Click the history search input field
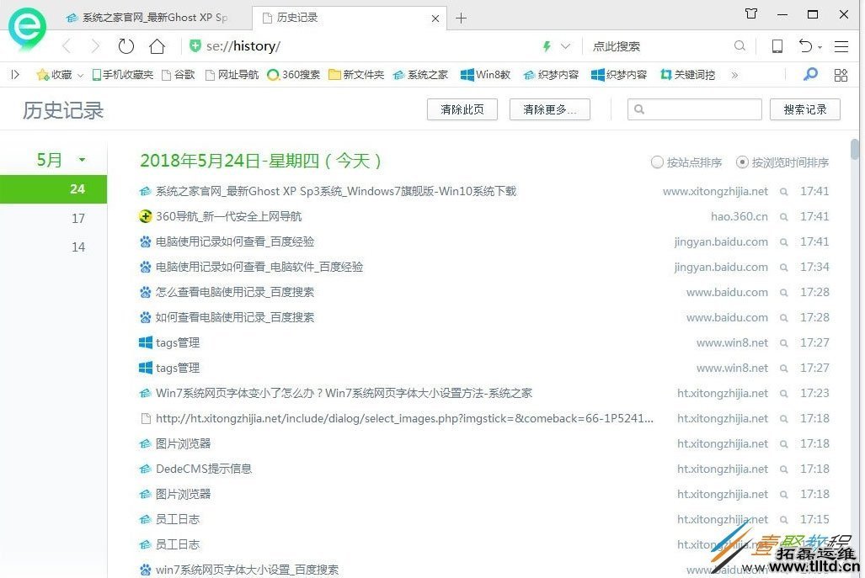Screen dimensions: 865x578 pyautogui.click(x=694, y=109)
